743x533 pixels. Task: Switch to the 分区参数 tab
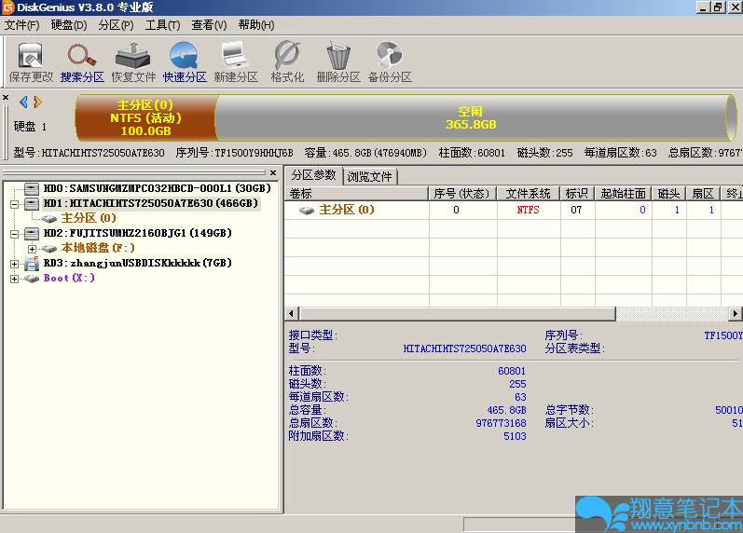(x=313, y=175)
